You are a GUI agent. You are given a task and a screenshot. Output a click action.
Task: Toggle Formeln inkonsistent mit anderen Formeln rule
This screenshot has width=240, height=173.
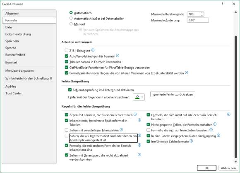click(x=67, y=145)
